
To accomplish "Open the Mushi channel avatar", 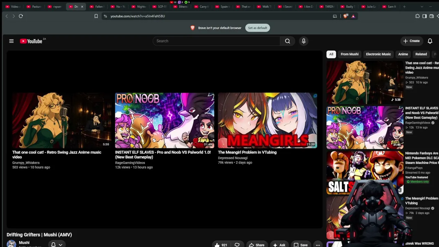I will click(11, 244).
